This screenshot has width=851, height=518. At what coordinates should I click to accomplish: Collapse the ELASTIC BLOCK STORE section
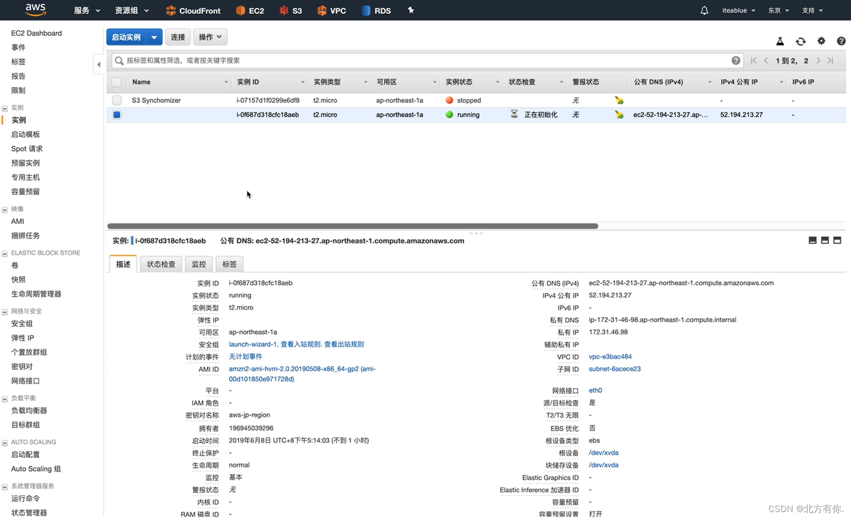click(x=4, y=253)
